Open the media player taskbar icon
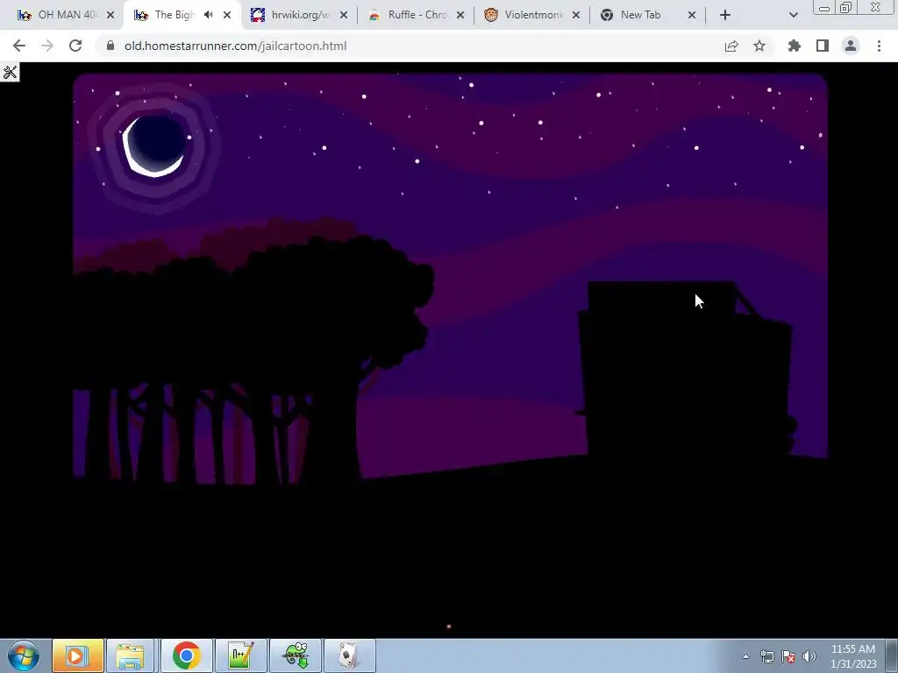 pyautogui.click(x=78, y=655)
